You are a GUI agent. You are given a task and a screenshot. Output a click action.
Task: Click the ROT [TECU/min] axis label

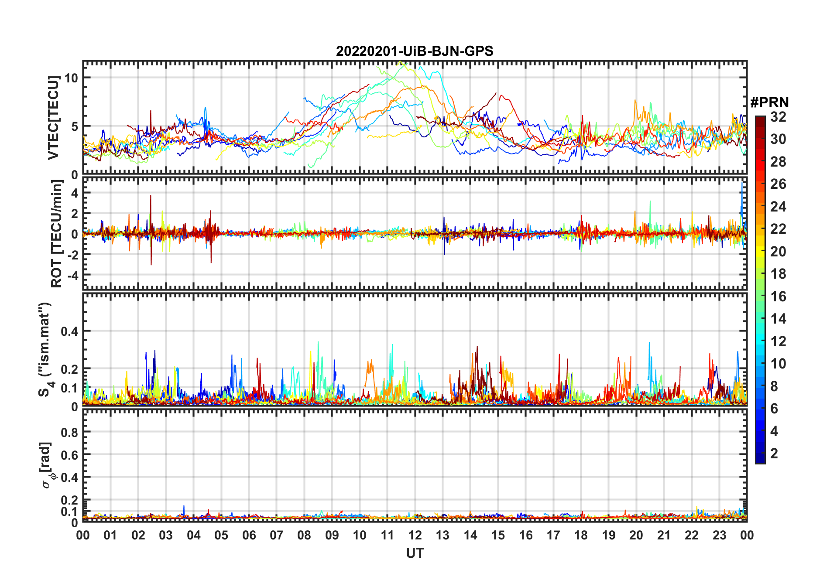click(56, 234)
